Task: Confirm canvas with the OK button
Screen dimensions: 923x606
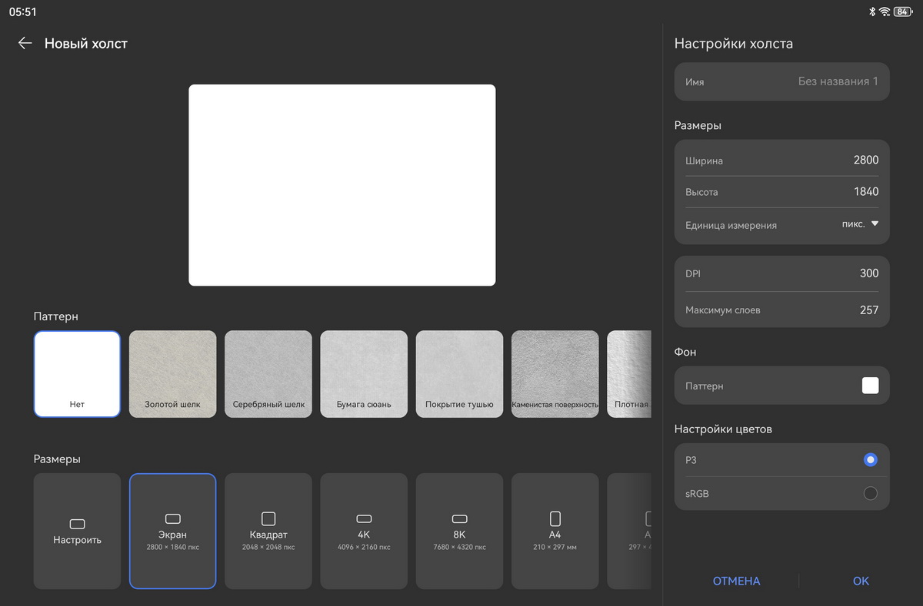Action: (861, 581)
